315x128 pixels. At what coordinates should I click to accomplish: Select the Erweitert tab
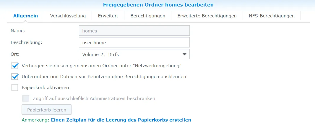click(108, 16)
